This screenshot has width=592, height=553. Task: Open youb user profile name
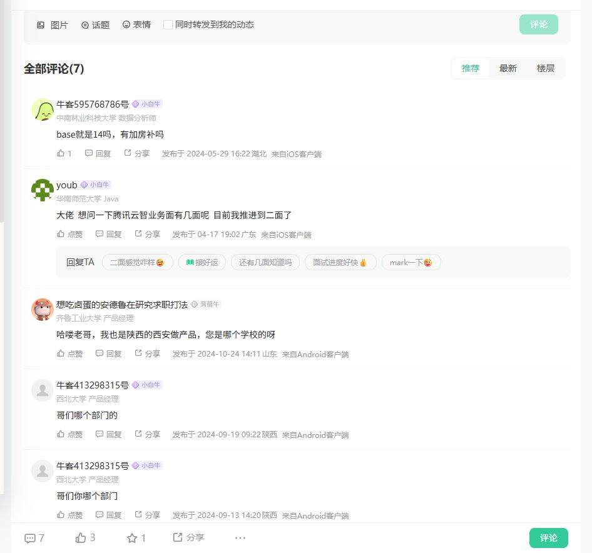click(x=67, y=185)
